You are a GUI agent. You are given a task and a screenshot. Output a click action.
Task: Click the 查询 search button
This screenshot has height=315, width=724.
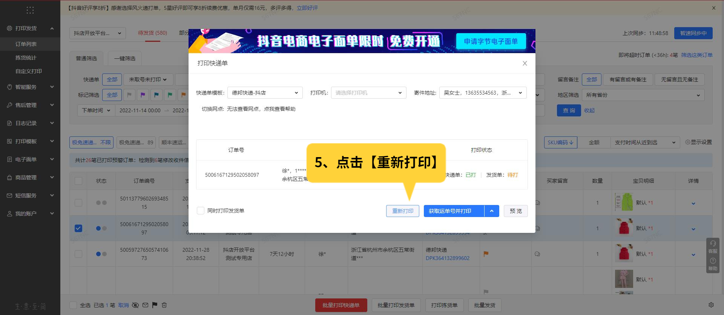pyautogui.click(x=569, y=110)
